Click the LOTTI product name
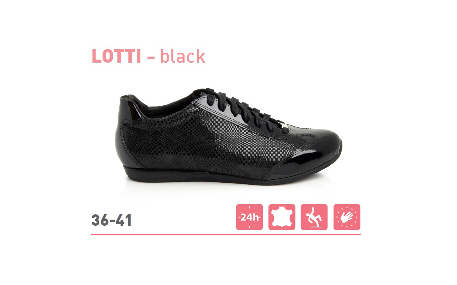The height and width of the screenshot is (285, 457). point(116,57)
